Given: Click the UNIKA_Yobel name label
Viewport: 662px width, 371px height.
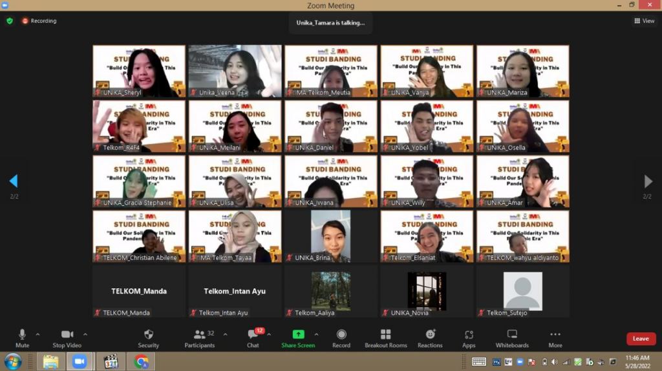Looking at the screenshot, I should tap(409, 148).
